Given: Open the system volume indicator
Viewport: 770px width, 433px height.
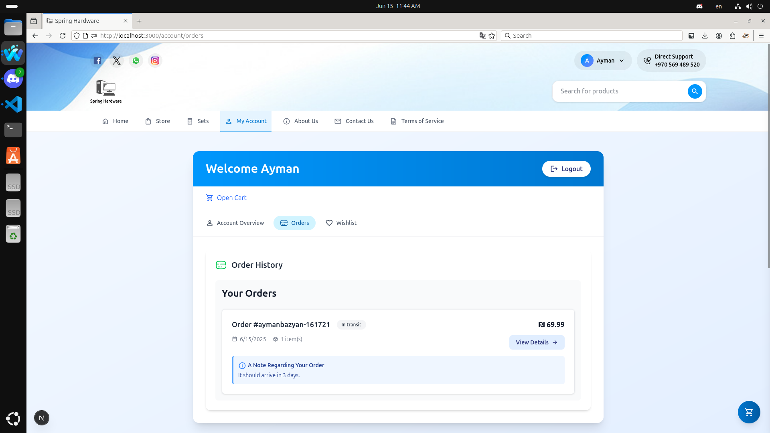Looking at the screenshot, I should pyautogui.click(x=749, y=6).
